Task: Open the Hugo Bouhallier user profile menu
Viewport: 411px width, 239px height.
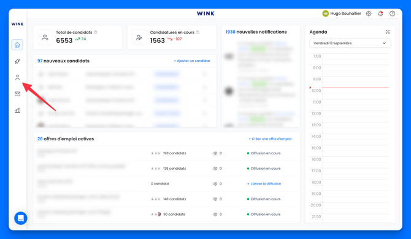Action: [342, 13]
